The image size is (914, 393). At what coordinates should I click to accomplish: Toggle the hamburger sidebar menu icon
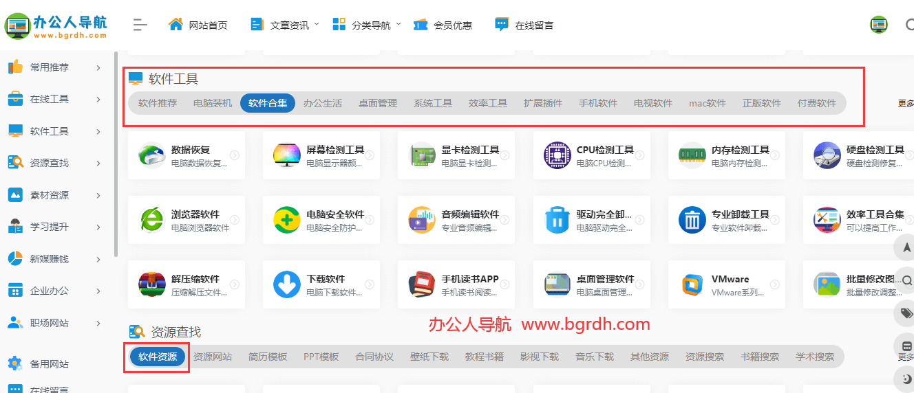(x=140, y=25)
